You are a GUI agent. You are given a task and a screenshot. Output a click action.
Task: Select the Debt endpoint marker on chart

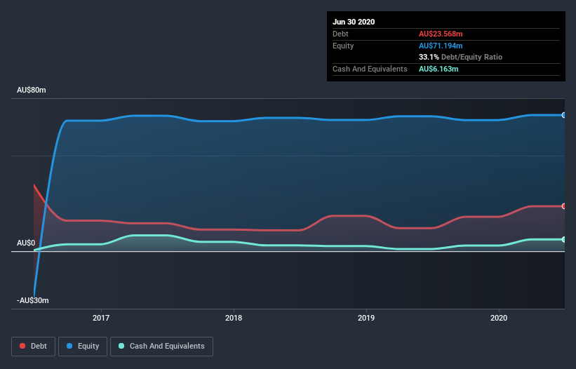[563, 206]
